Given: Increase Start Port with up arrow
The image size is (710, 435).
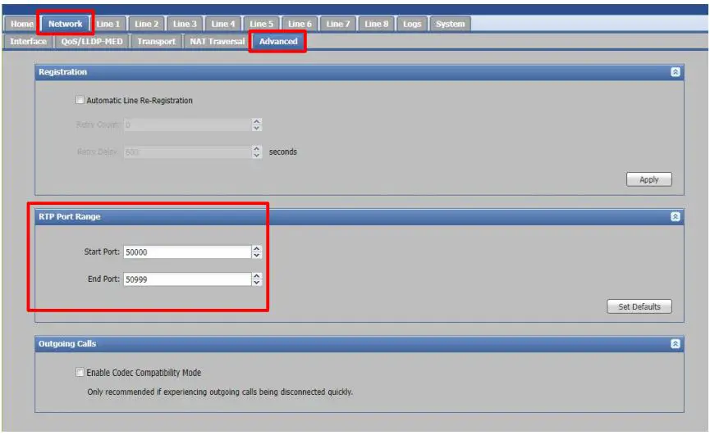Looking at the screenshot, I should [257, 249].
